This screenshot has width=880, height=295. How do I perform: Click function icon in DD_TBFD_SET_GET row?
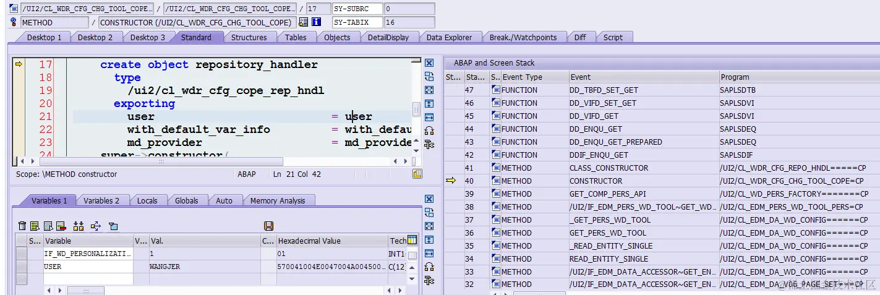click(495, 90)
